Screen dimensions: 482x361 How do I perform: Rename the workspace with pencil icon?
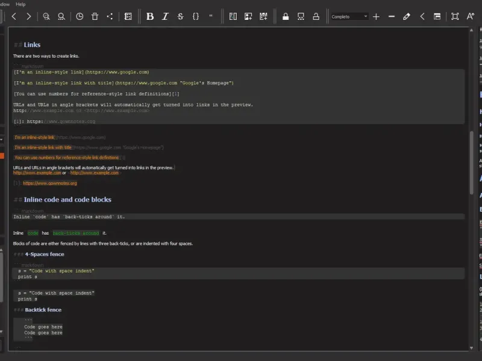406,16
